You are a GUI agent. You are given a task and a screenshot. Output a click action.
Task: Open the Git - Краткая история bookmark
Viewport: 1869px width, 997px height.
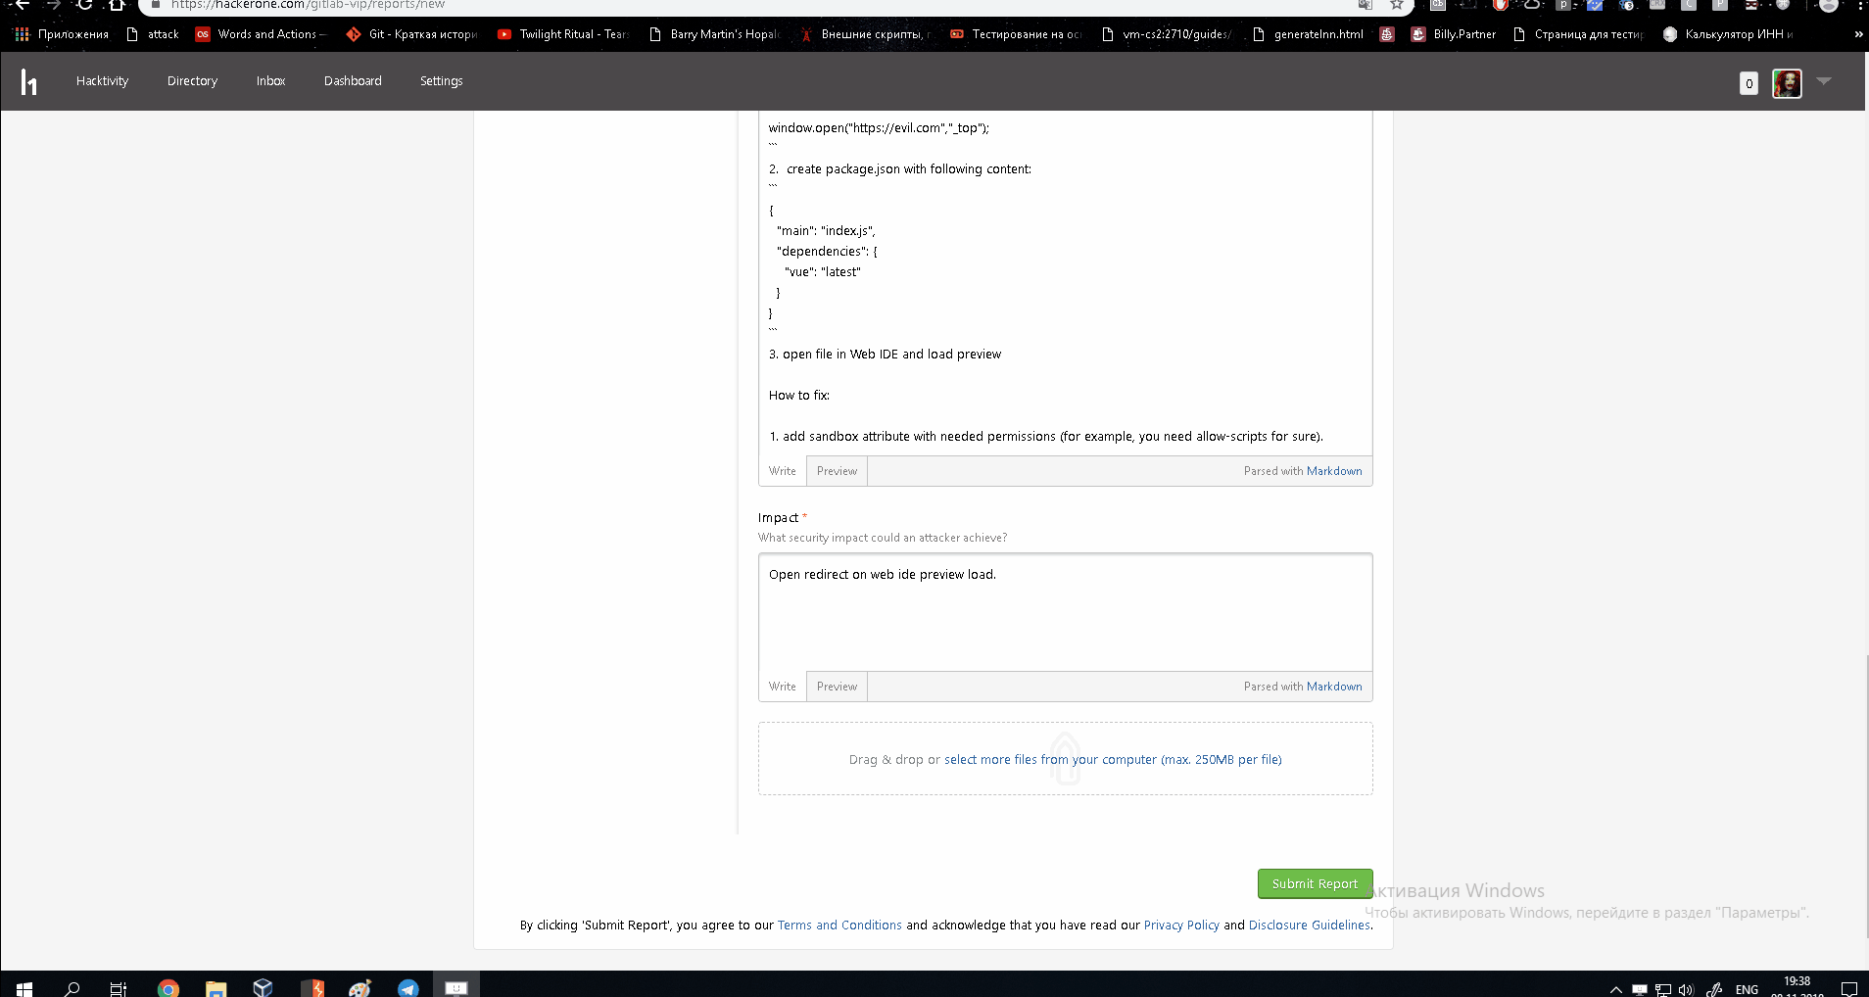coord(412,34)
